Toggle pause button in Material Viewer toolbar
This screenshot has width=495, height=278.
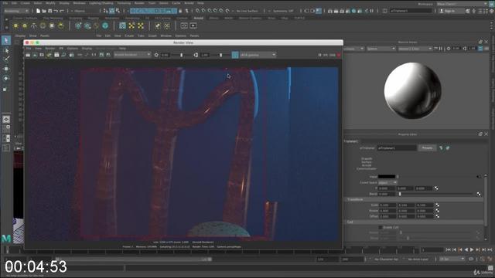pyautogui.click(x=441, y=49)
